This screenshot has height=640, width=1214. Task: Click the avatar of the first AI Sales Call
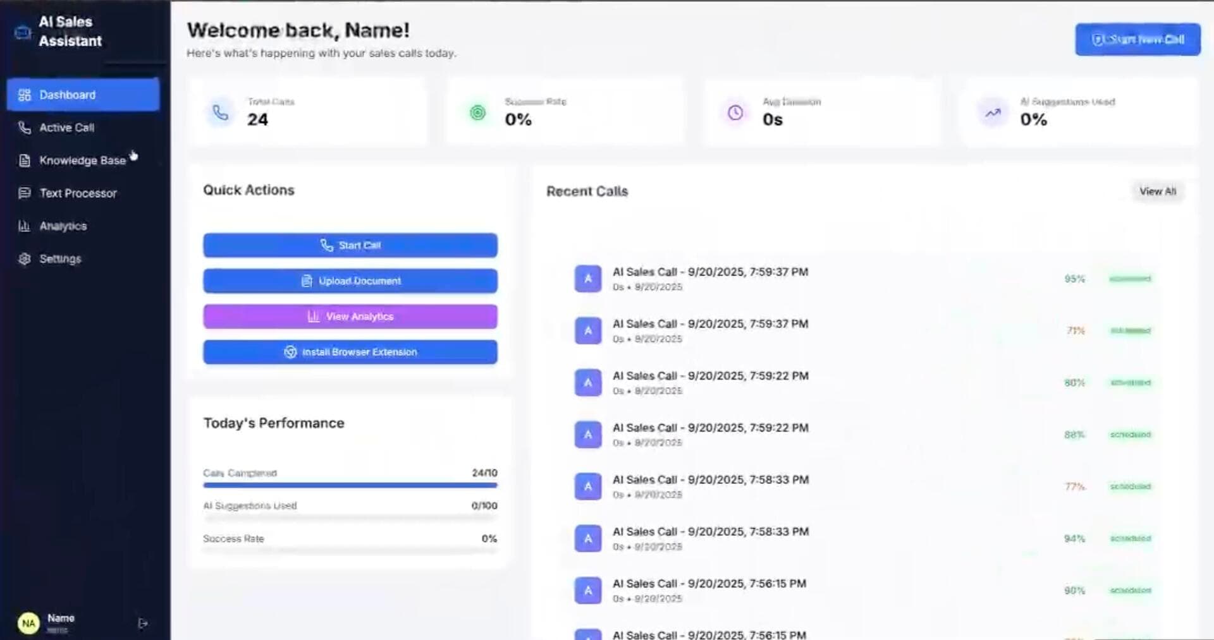click(587, 278)
